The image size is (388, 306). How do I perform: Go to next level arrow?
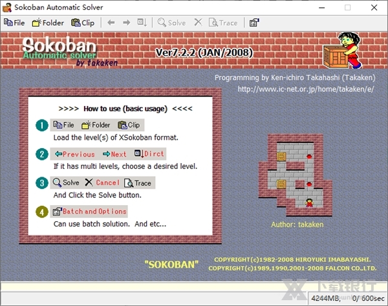pos(127,23)
